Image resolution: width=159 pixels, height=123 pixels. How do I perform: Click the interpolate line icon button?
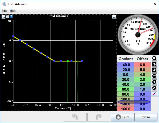[x=154, y=94]
